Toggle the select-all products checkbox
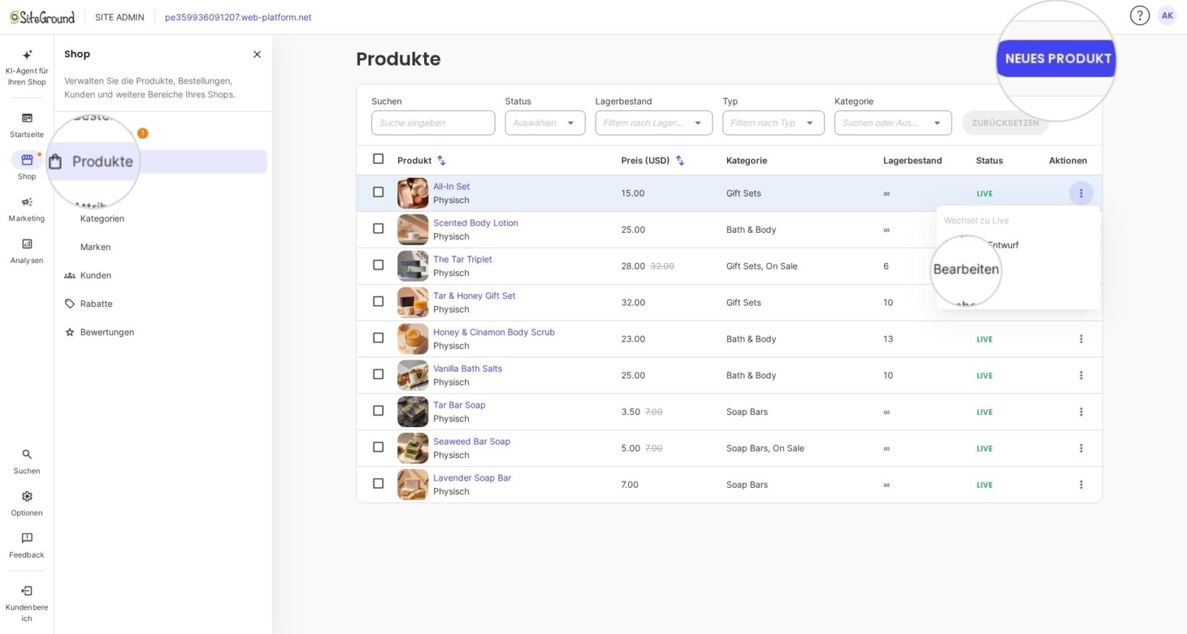The image size is (1187, 634). [378, 158]
